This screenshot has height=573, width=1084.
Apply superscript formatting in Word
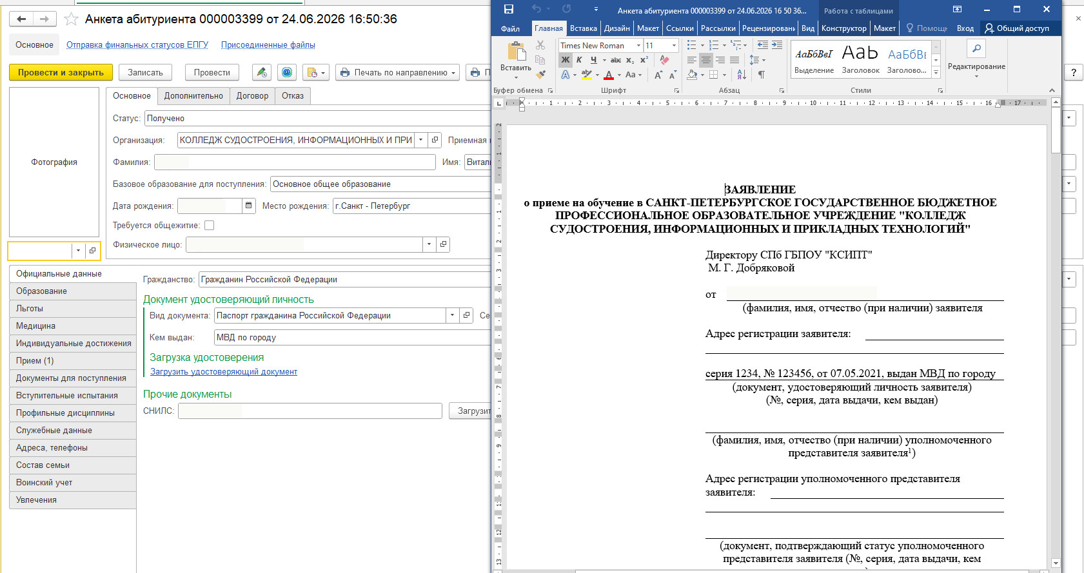pyautogui.click(x=644, y=60)
